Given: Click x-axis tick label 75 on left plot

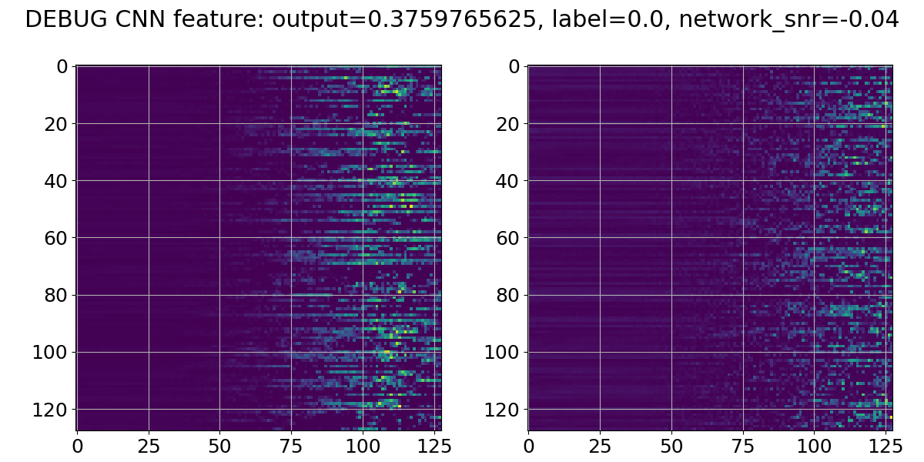Looking at the screenshot, I should (291, 446).
